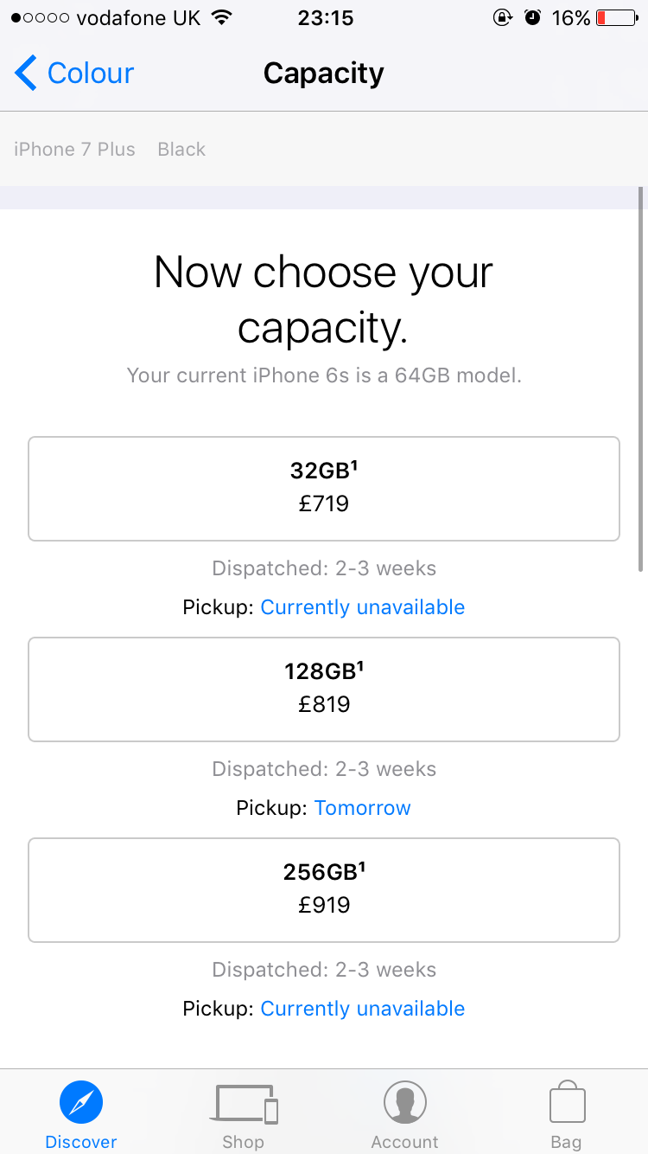Open the Bag shopping icon
Image resolution: width=648 pixels, height=1154 pixels.
point(567,1101)
